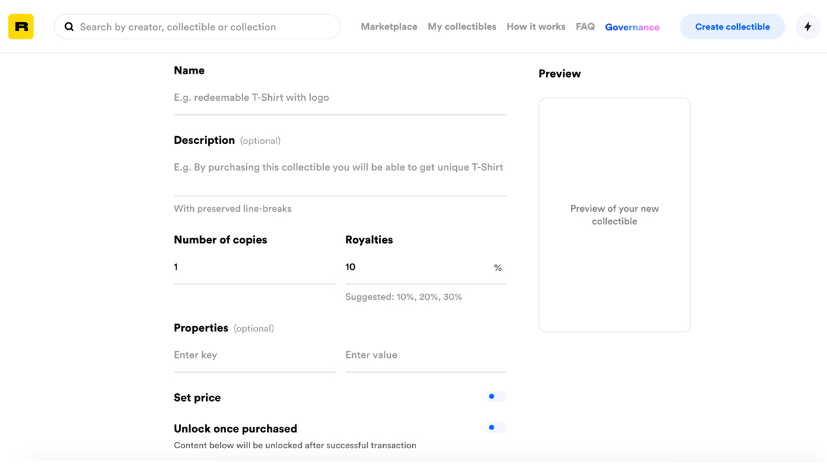Open My collectibles
Screen dimensions: 827x465
click(462, 26)
